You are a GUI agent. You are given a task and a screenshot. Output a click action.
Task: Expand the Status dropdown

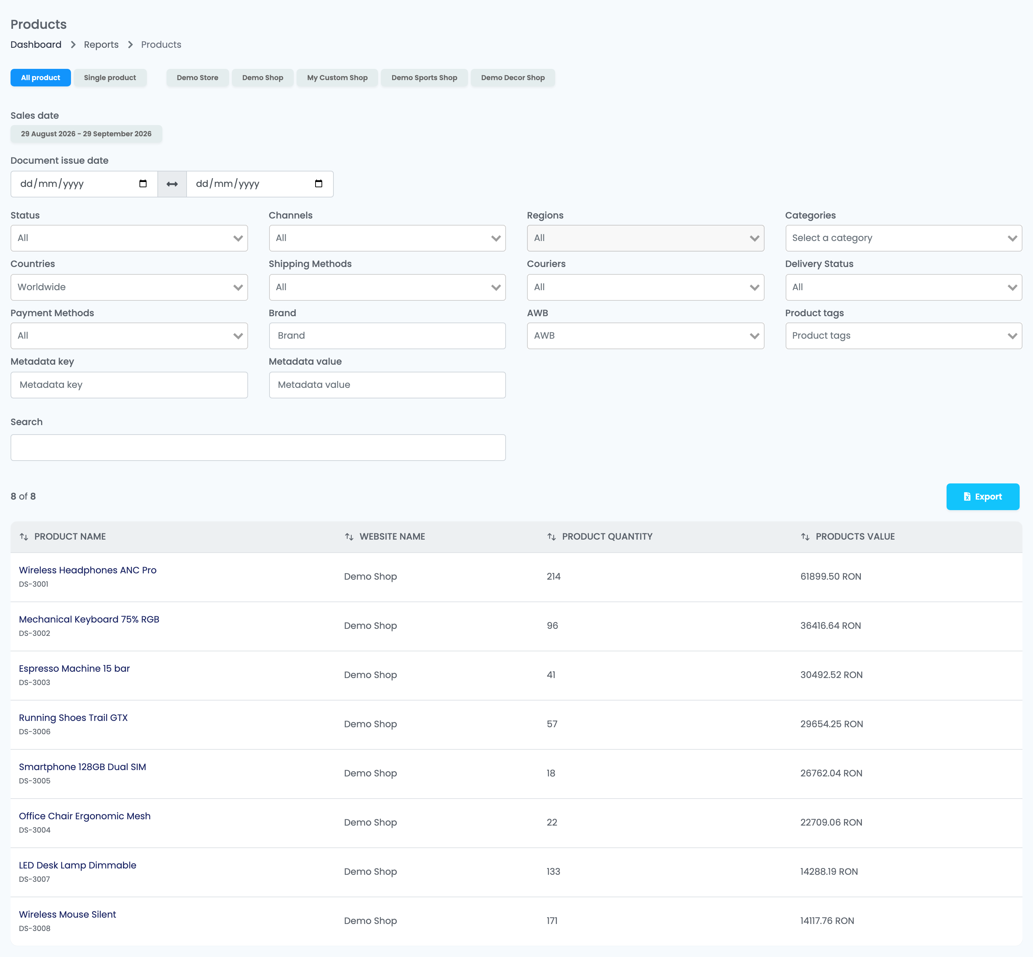(129, 238)
